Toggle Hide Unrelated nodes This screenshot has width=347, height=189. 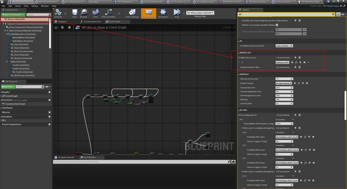tap(108, 13)
